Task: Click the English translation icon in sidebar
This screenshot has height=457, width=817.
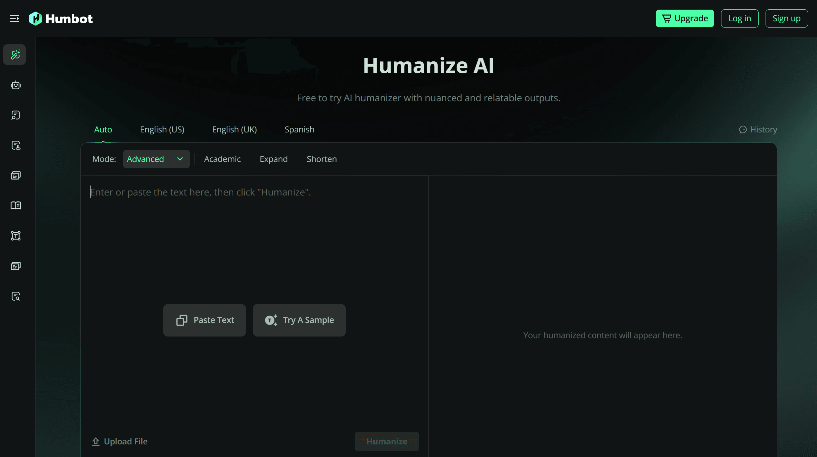Action: [x=15, y=175]
